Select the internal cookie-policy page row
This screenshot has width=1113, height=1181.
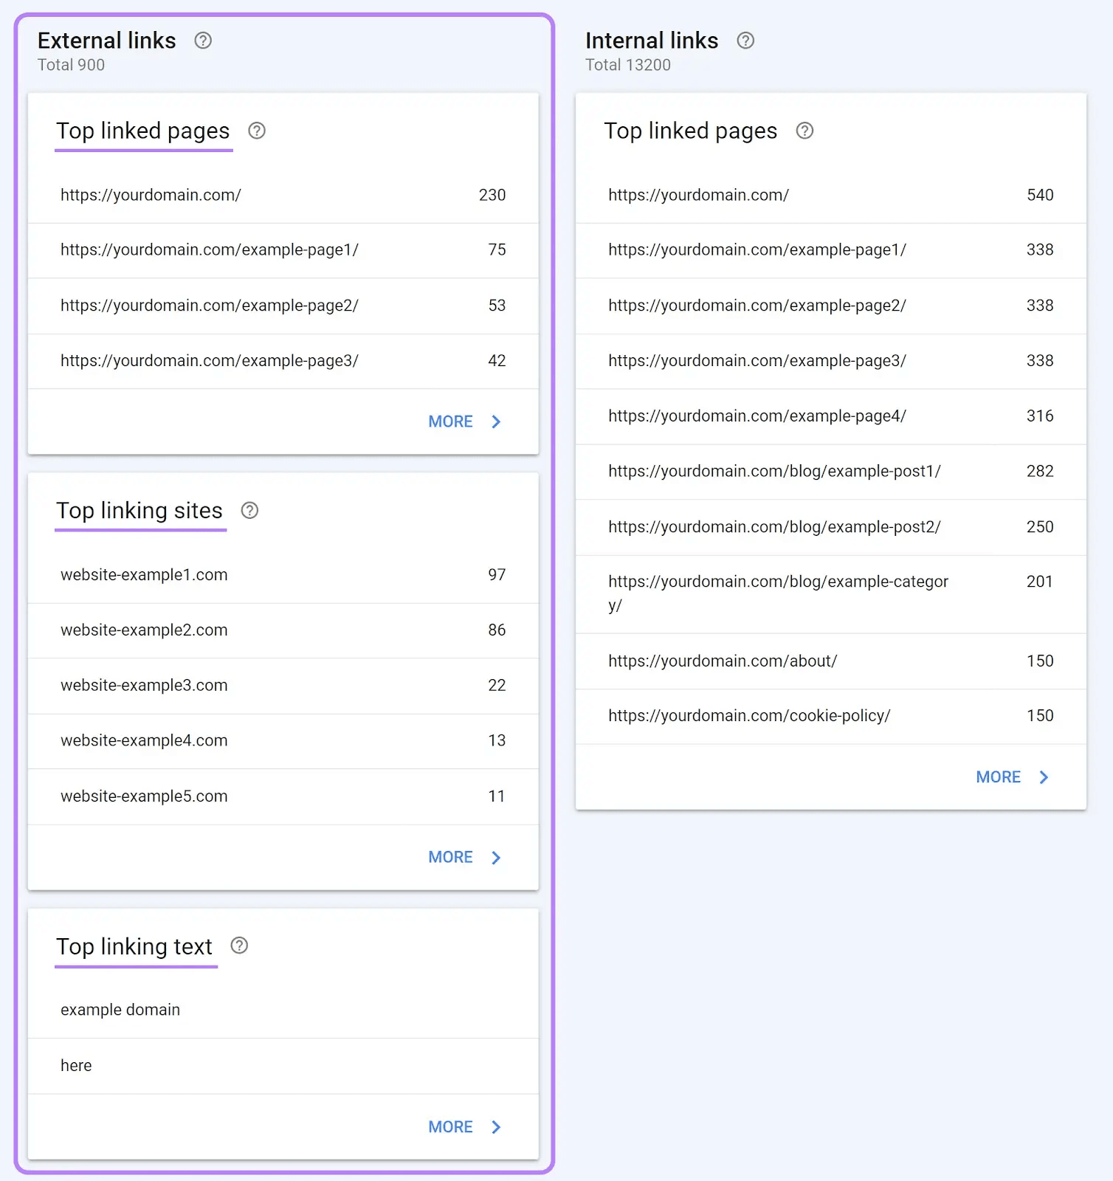click(830, 716)
